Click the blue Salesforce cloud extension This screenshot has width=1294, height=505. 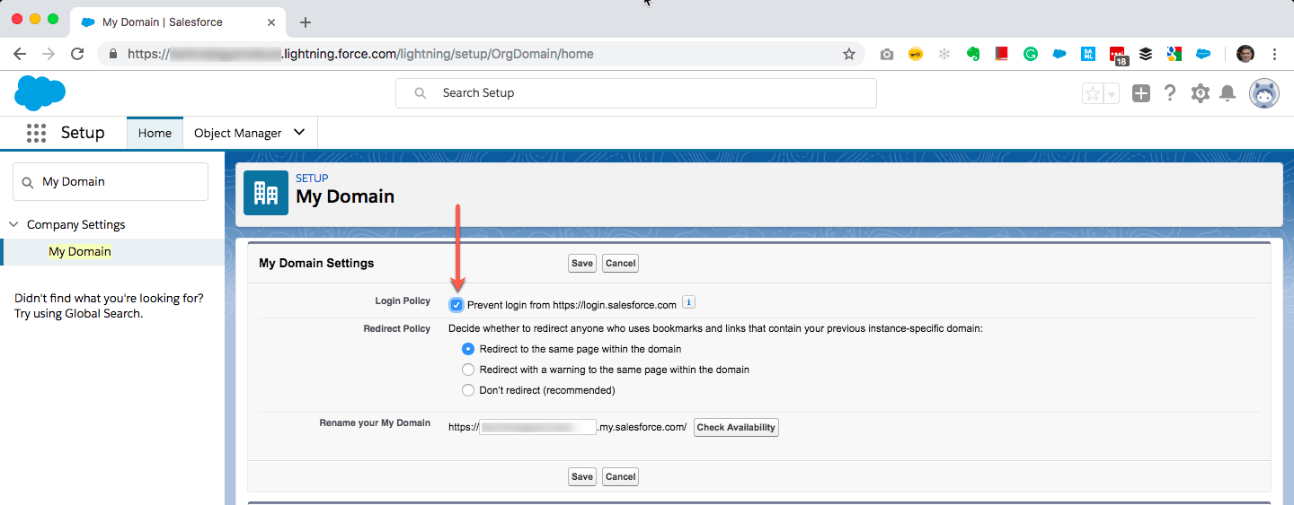1059,54
